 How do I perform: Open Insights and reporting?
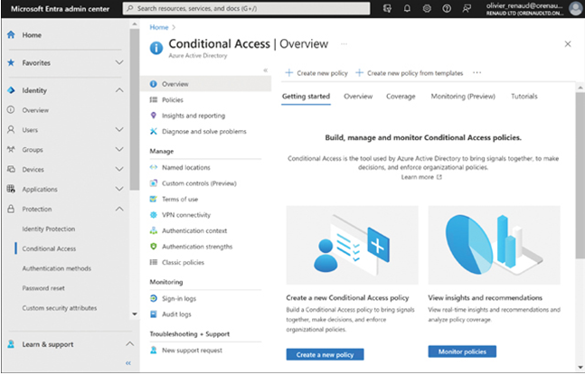coord(193,116)
